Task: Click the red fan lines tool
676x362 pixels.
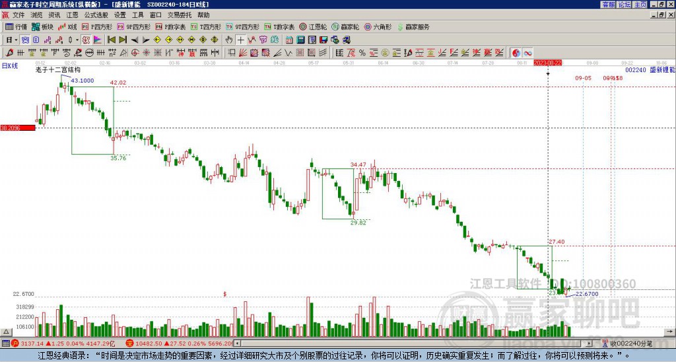Action: (x=242, y=53)
